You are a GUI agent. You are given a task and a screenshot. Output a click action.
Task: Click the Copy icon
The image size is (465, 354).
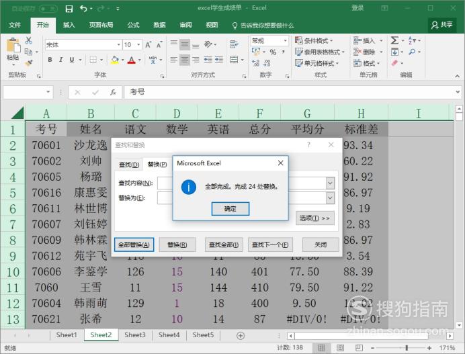tap(28, 52)
